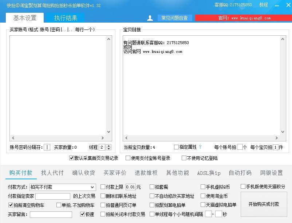Click the up arrow of 线程 spinner
Viewport: 292px width, 223px height.
click(x=108, y=145)
